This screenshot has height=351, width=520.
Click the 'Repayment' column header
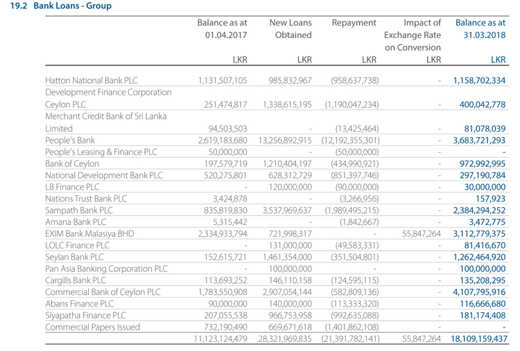[x=354, y=23]
